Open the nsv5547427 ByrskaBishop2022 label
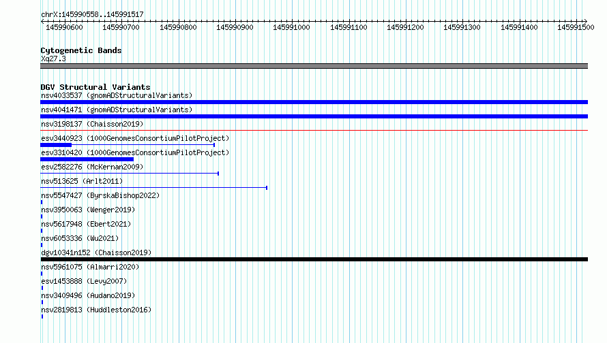Screen dimensions: 607x343 [100, 195]
